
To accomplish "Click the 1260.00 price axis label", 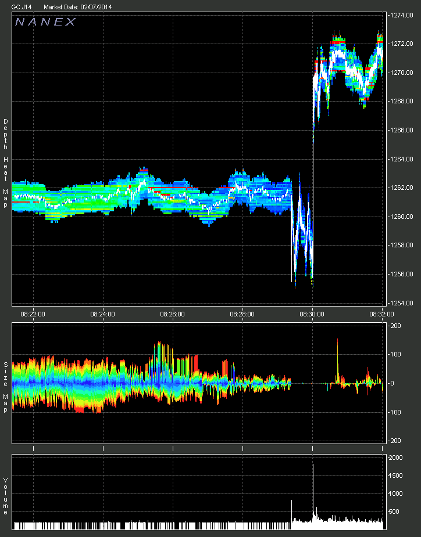I will pos(401,217).
